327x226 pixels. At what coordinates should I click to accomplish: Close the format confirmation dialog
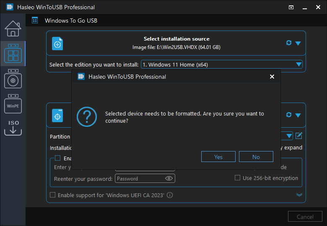pos(272,77)
